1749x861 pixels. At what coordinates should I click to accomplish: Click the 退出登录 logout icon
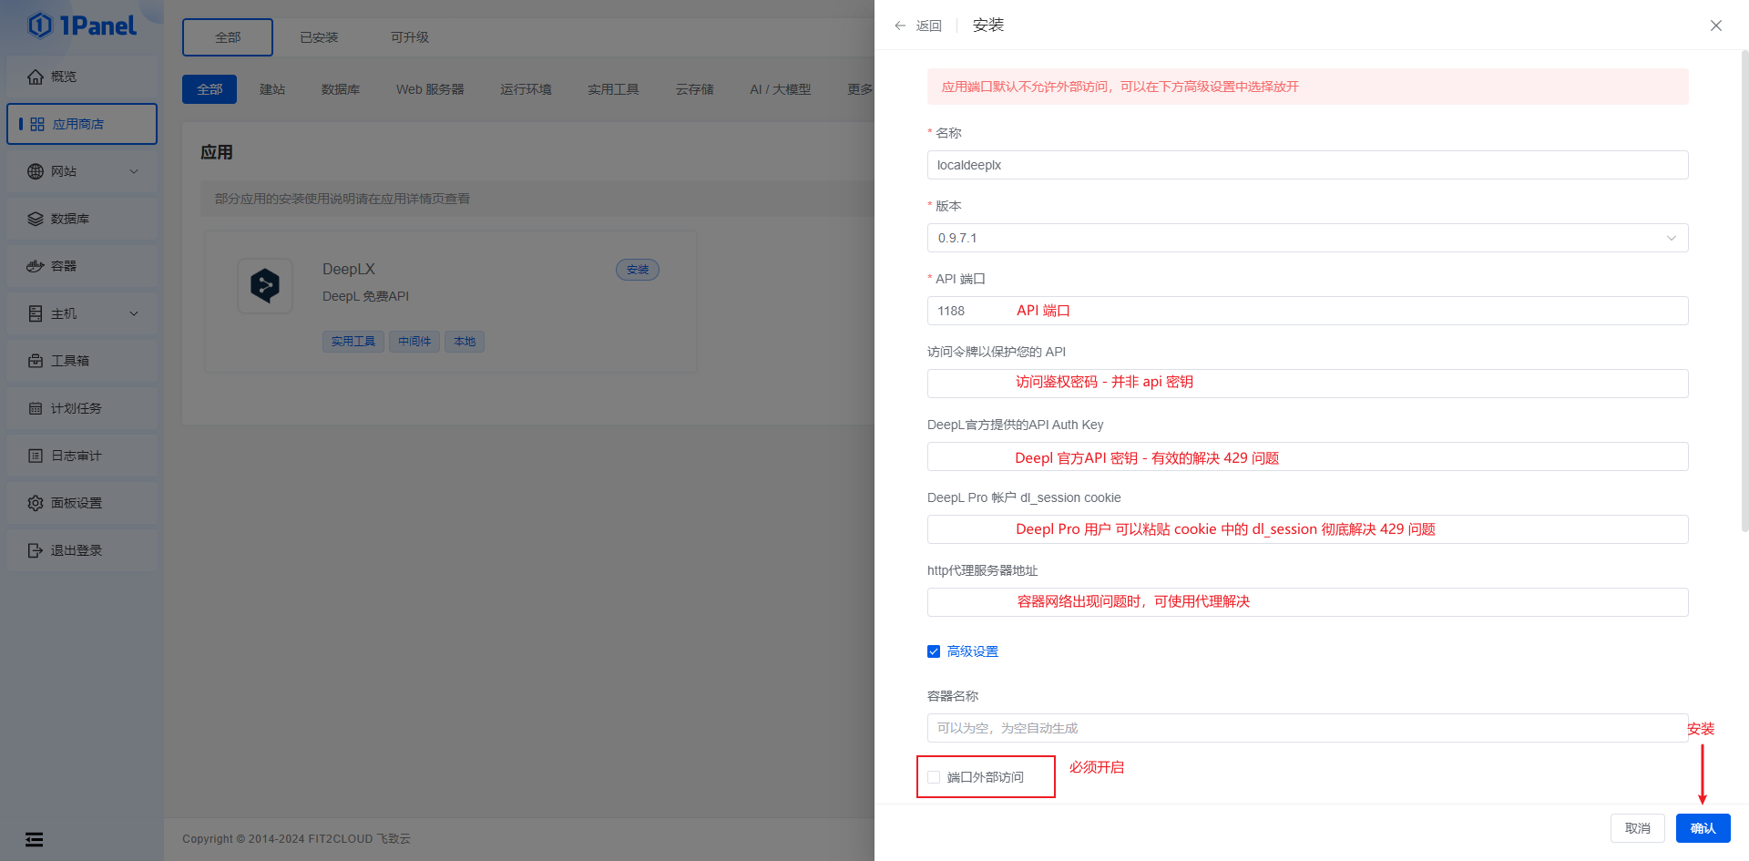(x=36, y=550)
